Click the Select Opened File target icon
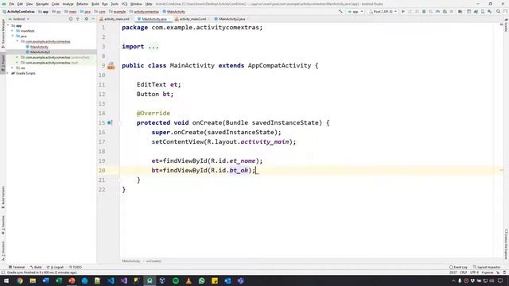 (x=71, y=19)
